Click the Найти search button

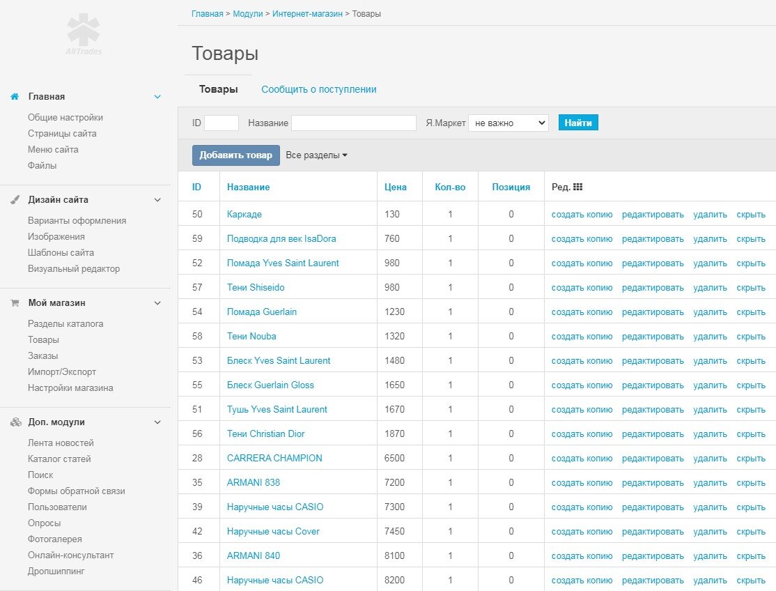[578, 122]
